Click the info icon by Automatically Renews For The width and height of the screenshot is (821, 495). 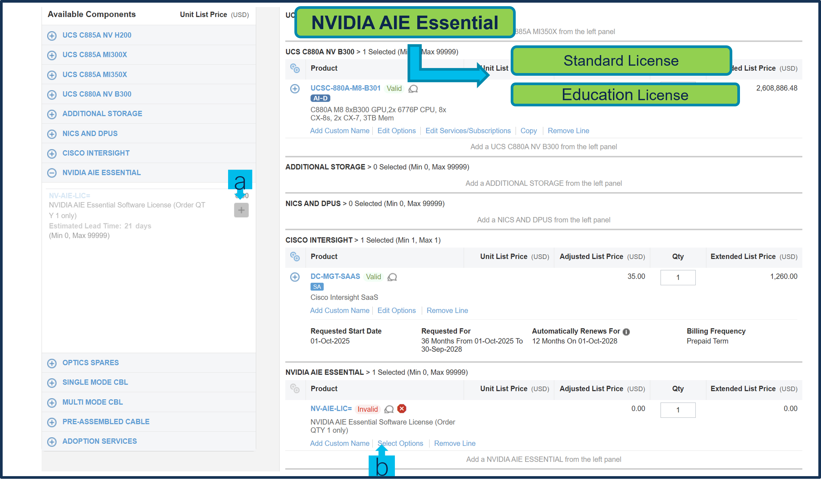[626, 332]
